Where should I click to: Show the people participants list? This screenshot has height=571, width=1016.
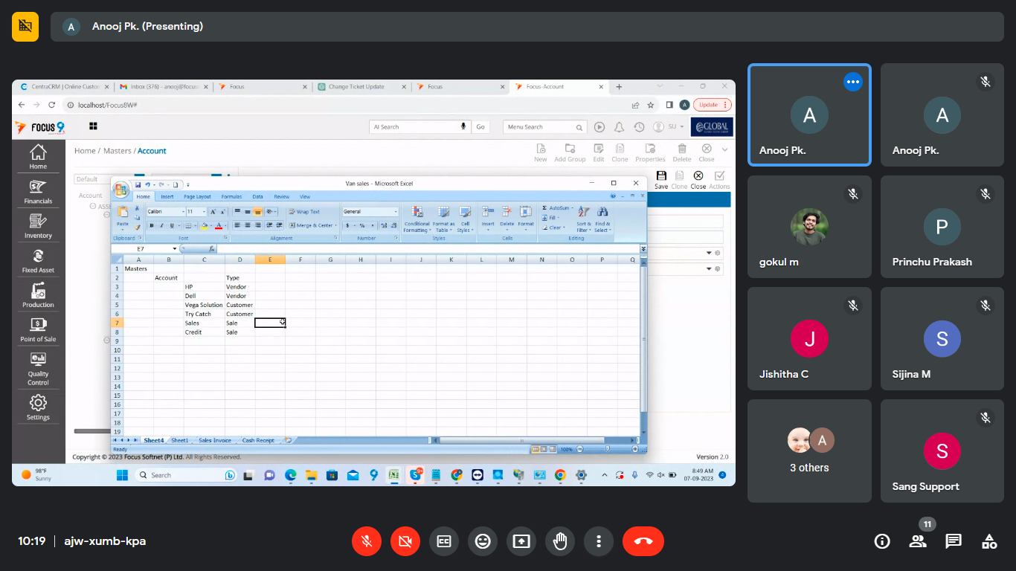[918, 541]
